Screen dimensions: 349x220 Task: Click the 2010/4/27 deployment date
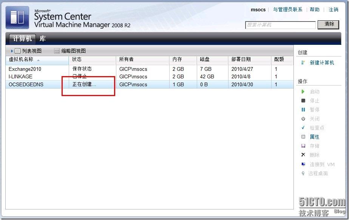coord(242,69)
